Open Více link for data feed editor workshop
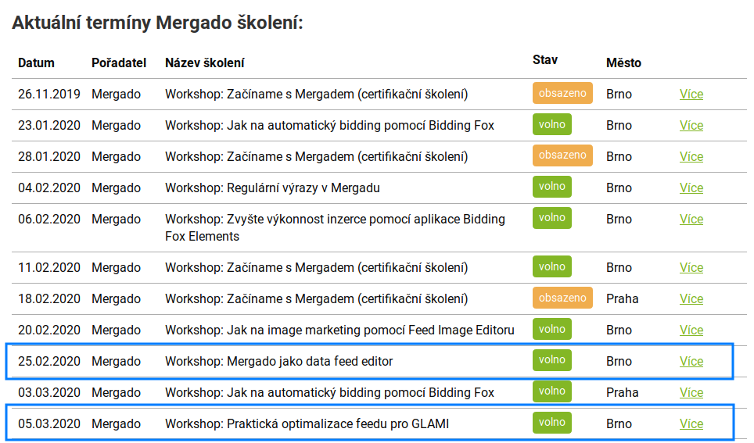Viewport: 754px width, 443px height. click(691, 361)
